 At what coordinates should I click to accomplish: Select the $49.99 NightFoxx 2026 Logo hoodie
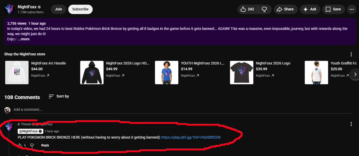click(127, 63)
